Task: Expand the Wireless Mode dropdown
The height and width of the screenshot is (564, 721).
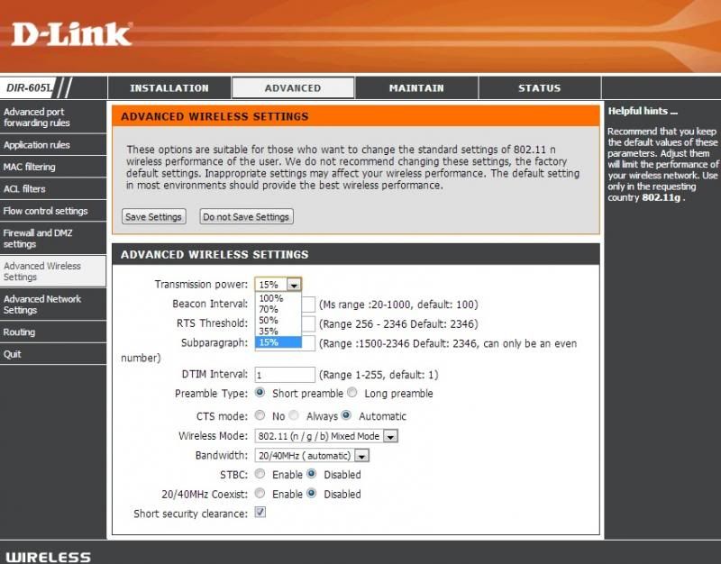Action: click(x=390, y=436)
